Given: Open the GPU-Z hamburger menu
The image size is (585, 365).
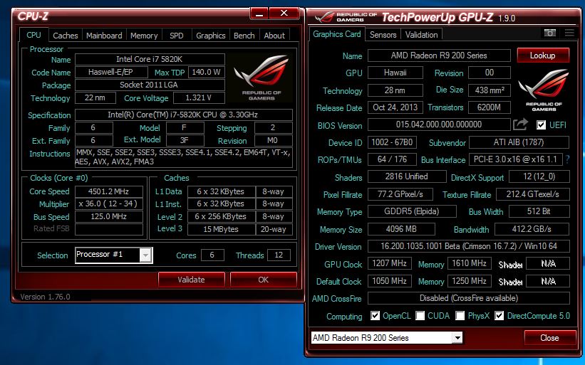Looking at the screenshot, I should tap(569, 33).
